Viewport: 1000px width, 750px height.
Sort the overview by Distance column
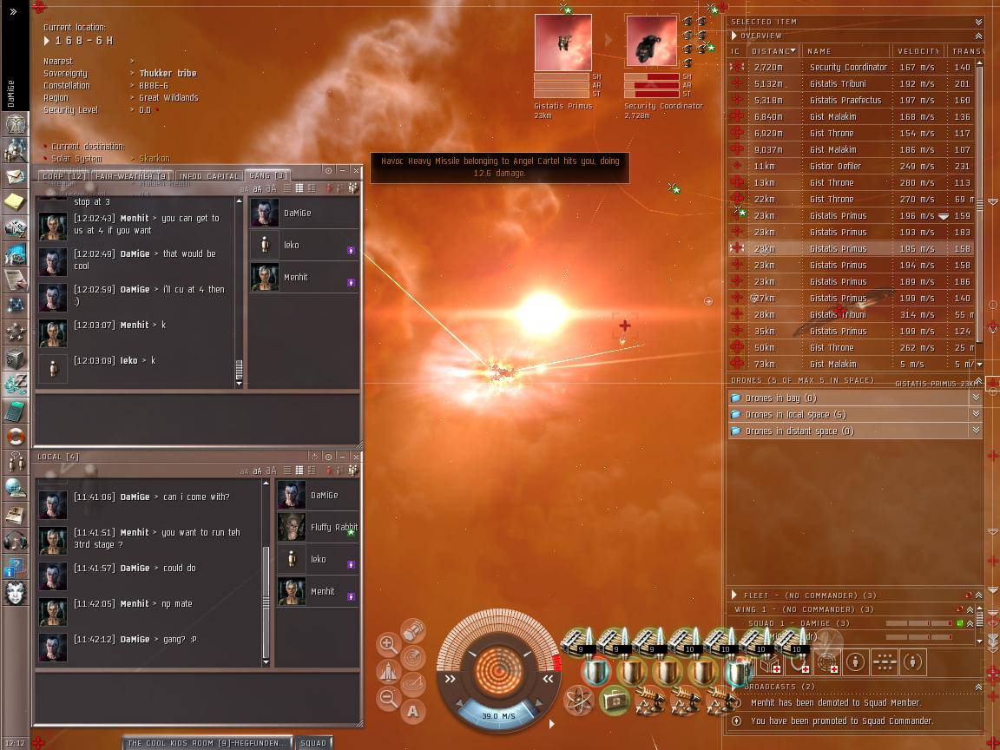click(x=773, y=51)
